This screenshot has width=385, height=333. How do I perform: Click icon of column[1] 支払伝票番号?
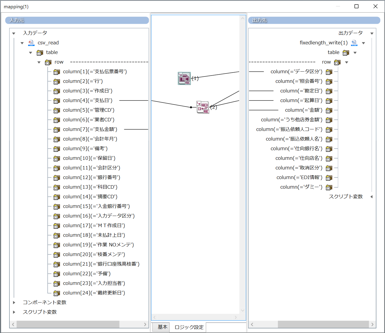pyautogui.click(x=56, y=72)
